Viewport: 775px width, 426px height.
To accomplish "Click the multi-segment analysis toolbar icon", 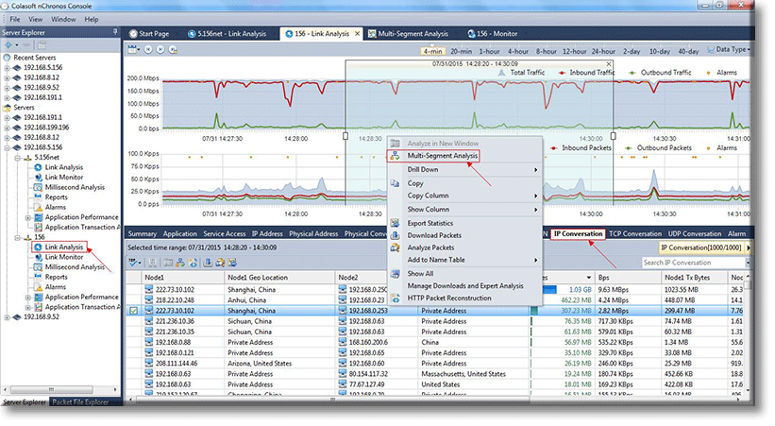I will [x=180, y=263].
